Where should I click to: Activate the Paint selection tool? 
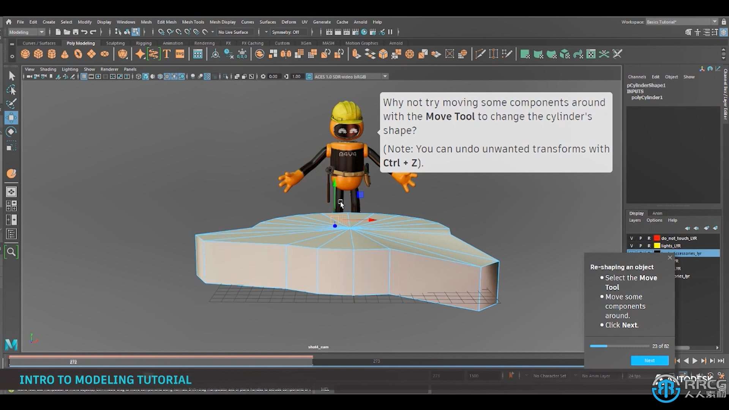point(11,104)
